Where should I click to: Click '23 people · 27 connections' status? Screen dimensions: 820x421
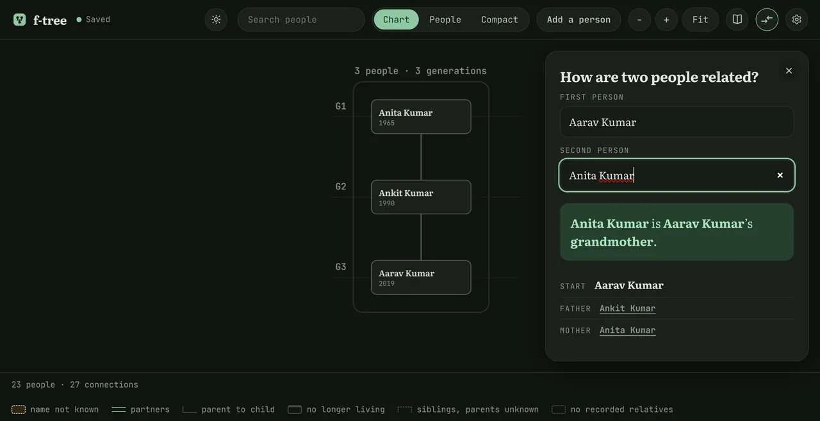click(x=75, y=385)
